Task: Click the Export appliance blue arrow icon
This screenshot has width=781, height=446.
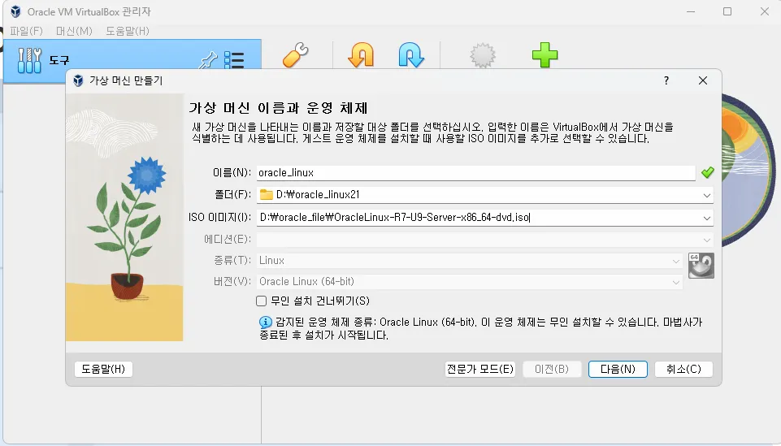Action: (x=411, y=54)
